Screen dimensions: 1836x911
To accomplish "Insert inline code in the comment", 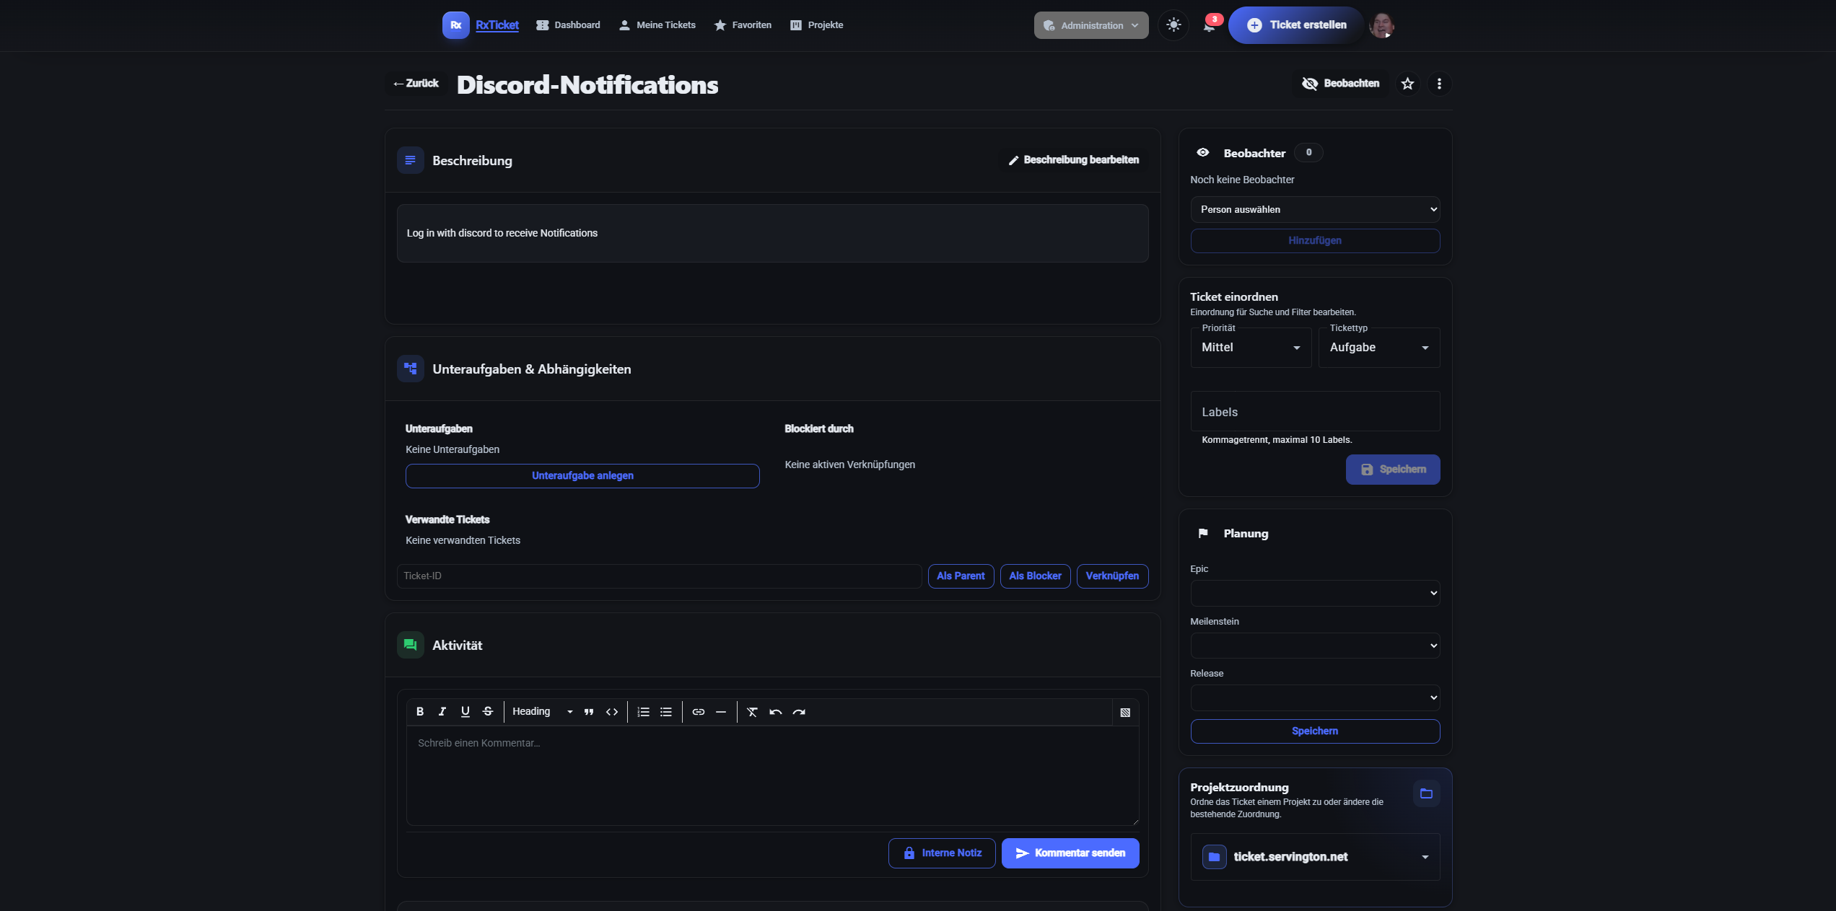I will point(612,712).
